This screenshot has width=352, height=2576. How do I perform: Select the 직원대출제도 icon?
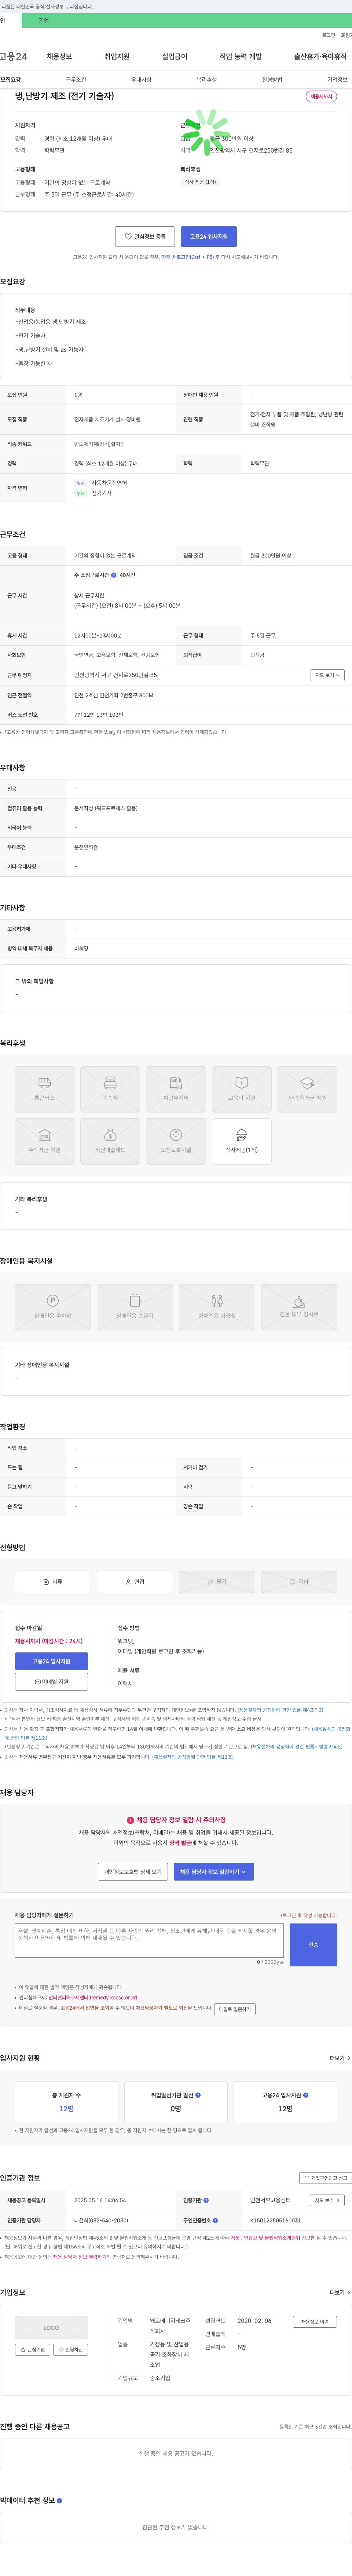110,1141
